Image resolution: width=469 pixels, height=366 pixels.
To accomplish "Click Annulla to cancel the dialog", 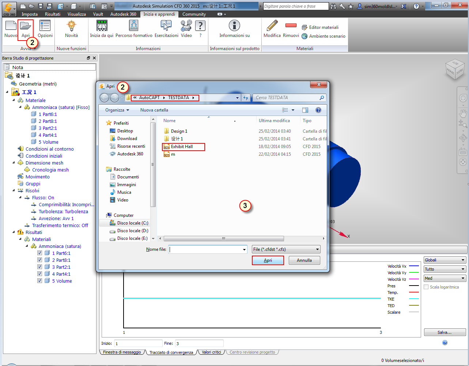I will (305, 260).
